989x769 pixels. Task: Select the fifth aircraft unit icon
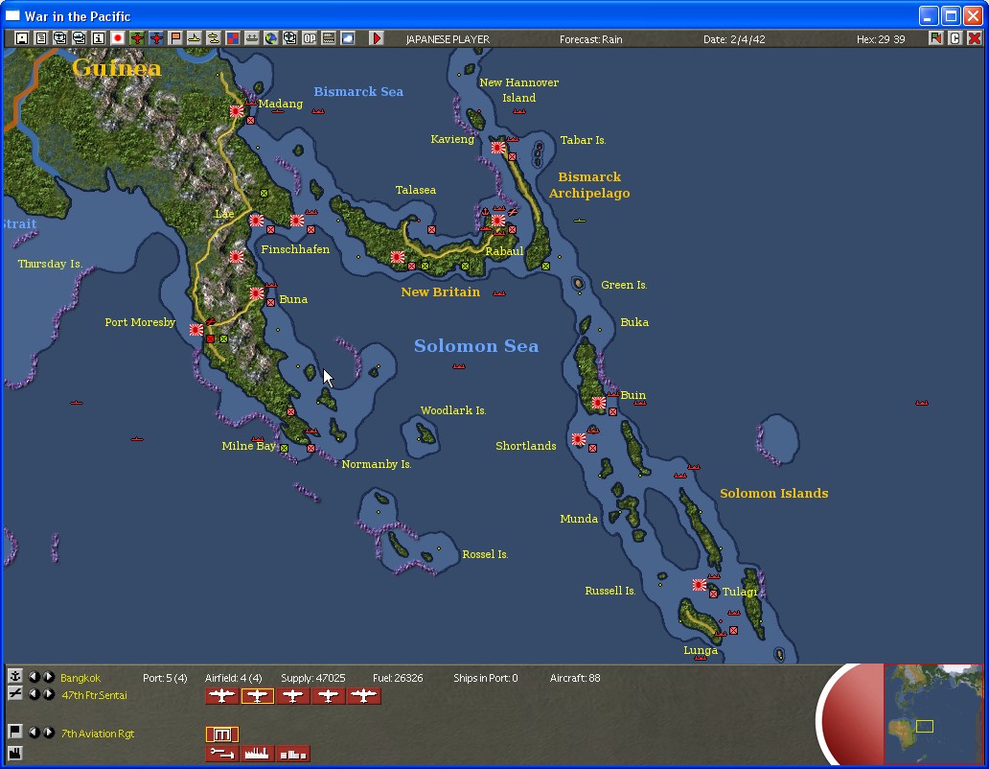pos(364,696)
